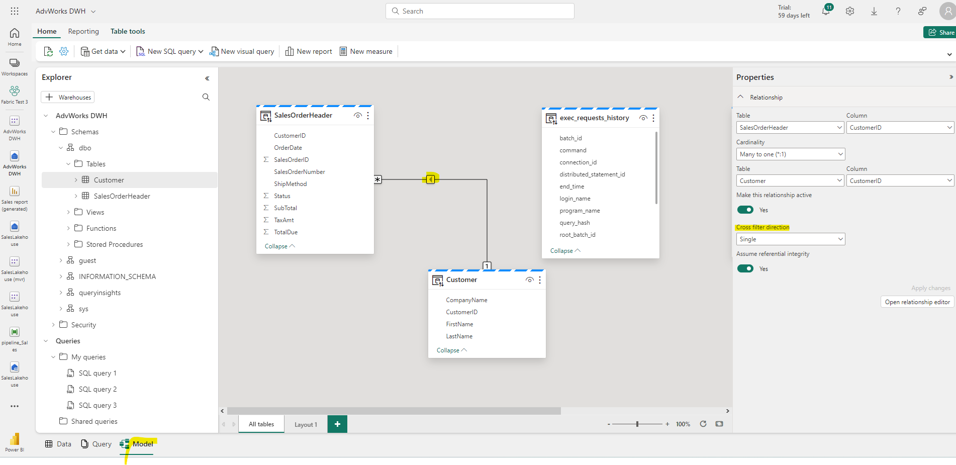Image resolution: width=956 pixels, height=465 pixels.
Task: Disable Make this relationship active
Action: point(745,210)
